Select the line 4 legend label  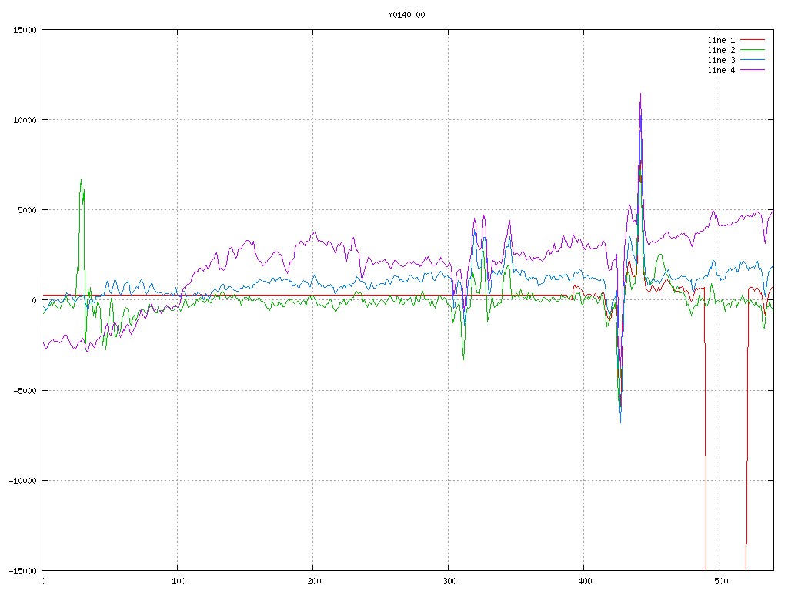point(721,70)
